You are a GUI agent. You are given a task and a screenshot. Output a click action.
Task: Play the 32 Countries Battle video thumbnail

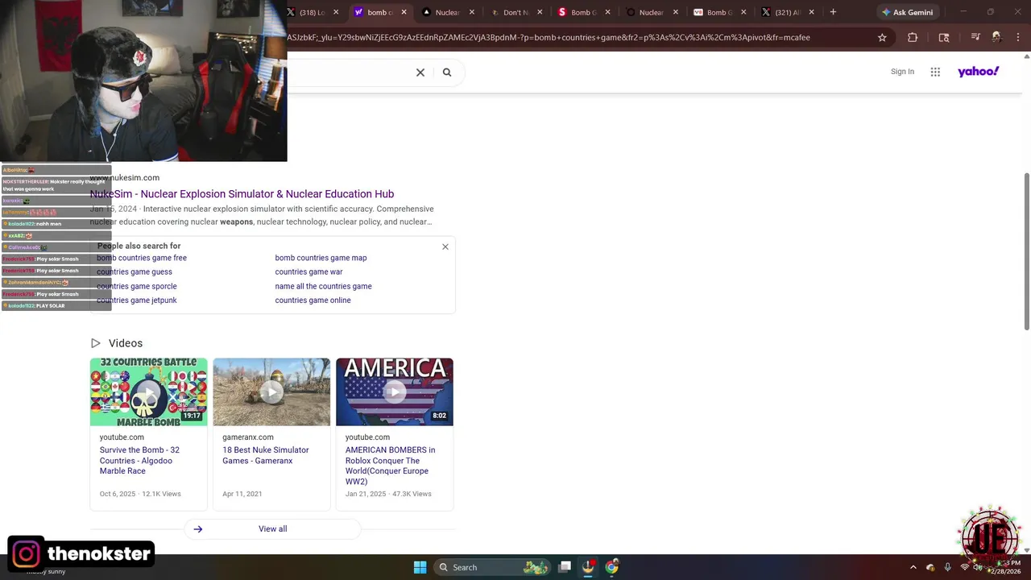click(148, 391)
